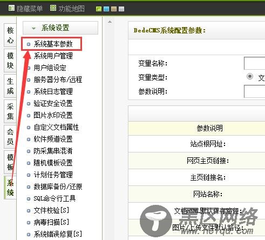Switch to the first 模块 side tab
The width and height of the screenshot is (265, 240).
(10, 61)
